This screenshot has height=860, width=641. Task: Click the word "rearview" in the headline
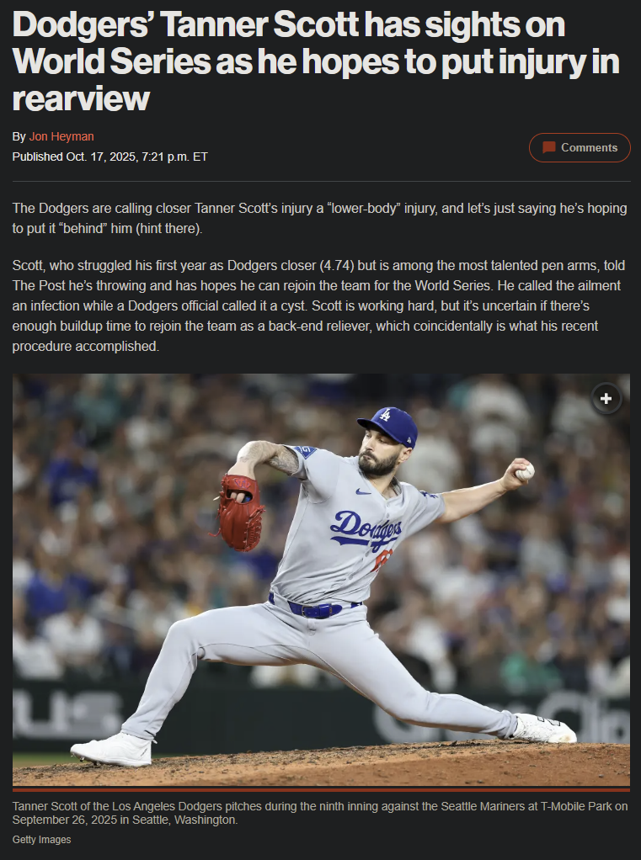(81, 98)
